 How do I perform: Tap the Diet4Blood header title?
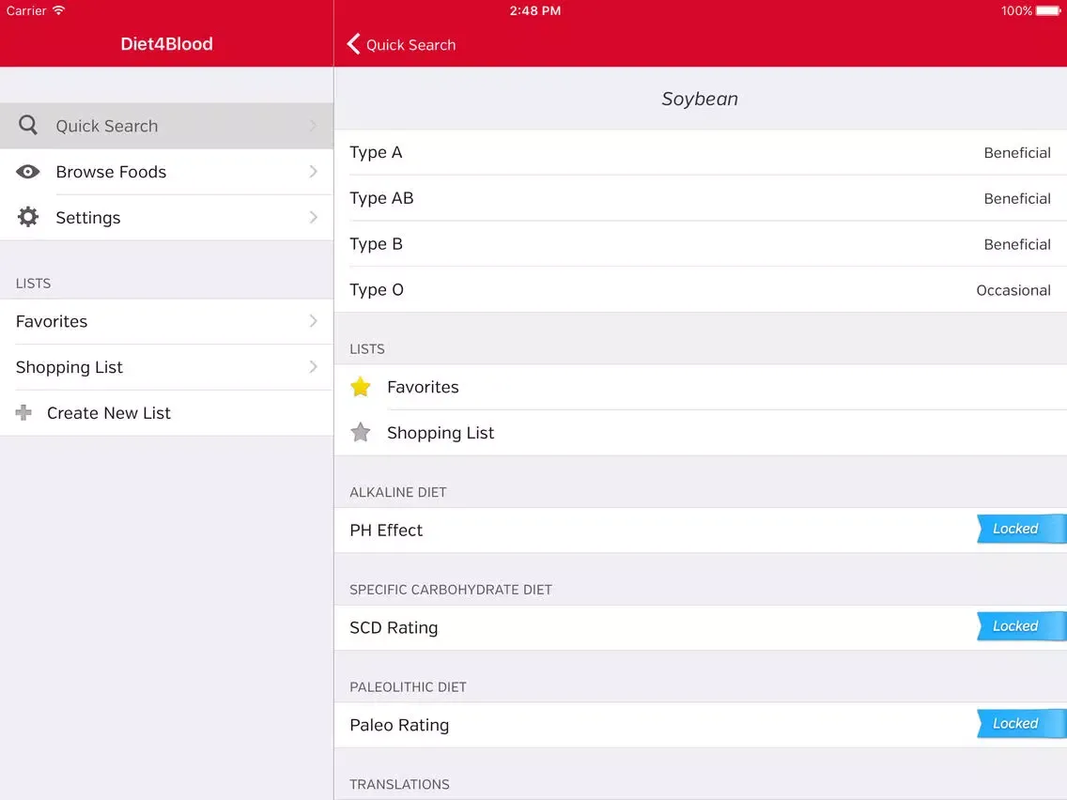coord(167,44)
